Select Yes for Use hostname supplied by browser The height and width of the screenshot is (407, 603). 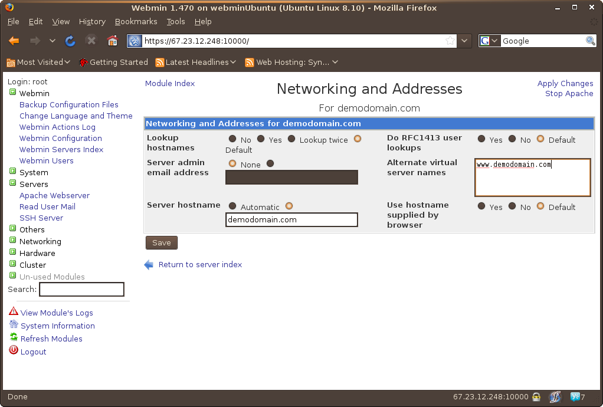click(x=481, y=206)
